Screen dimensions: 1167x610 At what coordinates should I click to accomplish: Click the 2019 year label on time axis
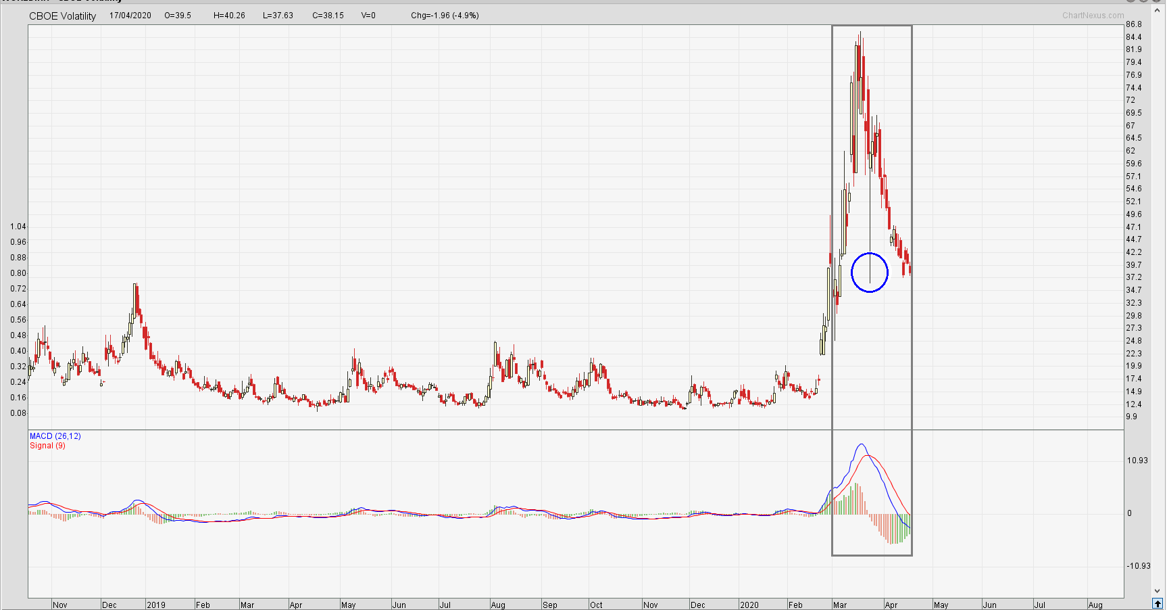[x=156, y=605]
